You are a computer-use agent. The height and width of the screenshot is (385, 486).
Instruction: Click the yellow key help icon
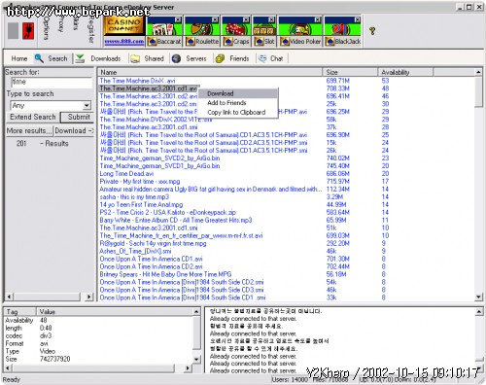(x=372, y=31)
